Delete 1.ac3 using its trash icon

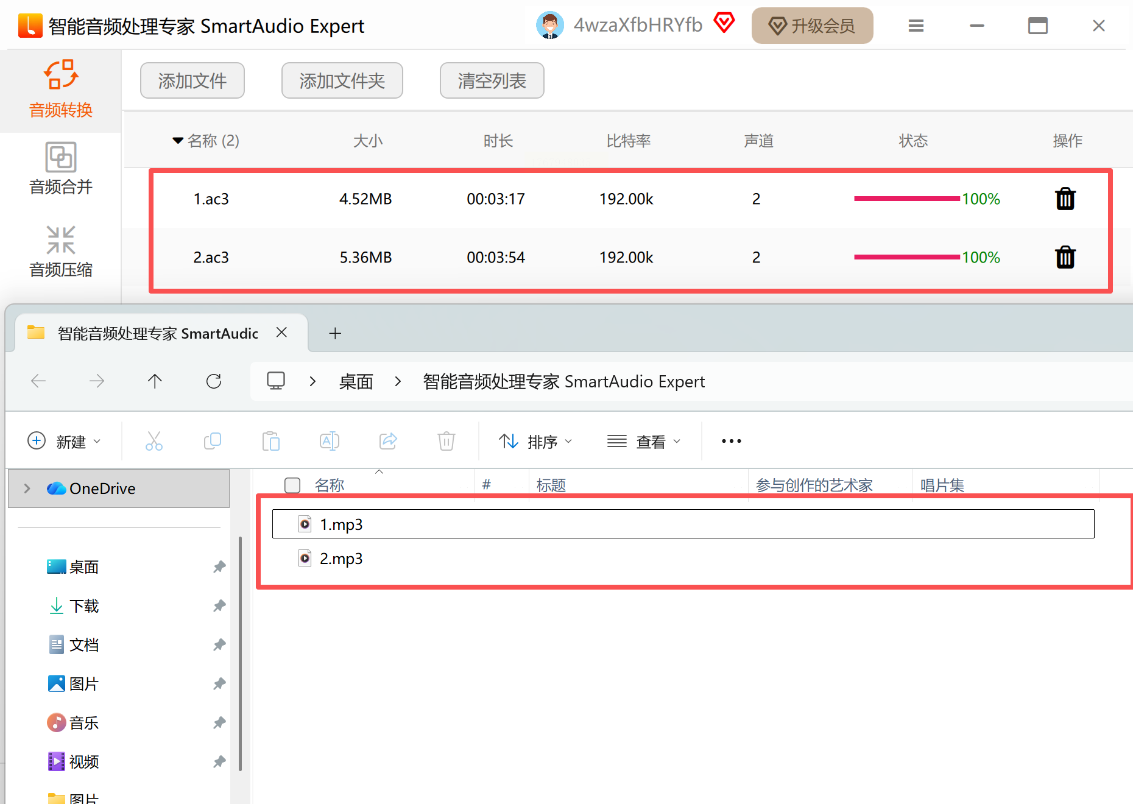coord(1065,199)
